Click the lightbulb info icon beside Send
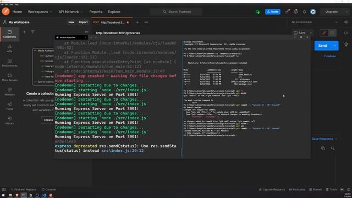 [346, 45]
